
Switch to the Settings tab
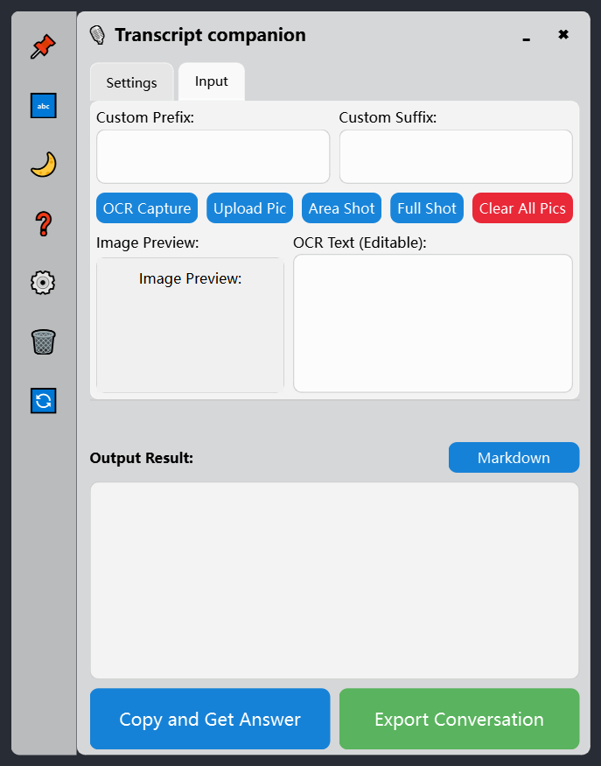pos(131,81)
